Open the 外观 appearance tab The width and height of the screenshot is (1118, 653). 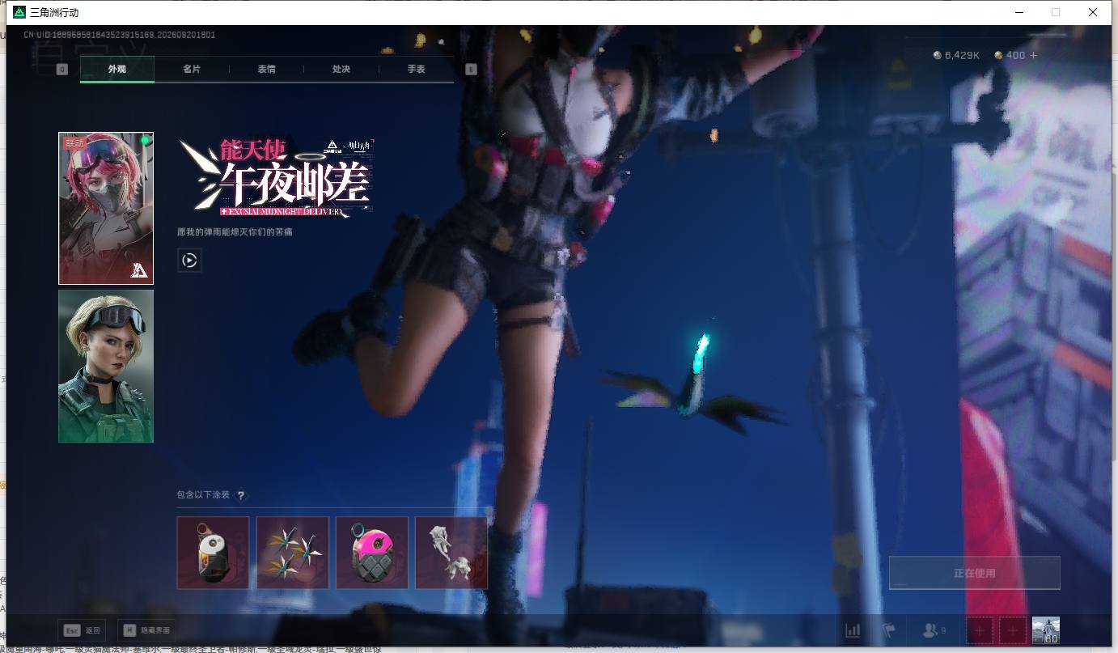coord(117,70)
